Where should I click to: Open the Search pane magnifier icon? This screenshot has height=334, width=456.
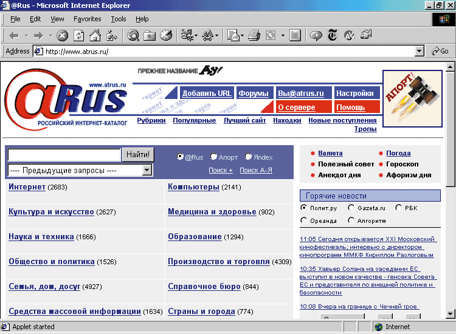133,35
